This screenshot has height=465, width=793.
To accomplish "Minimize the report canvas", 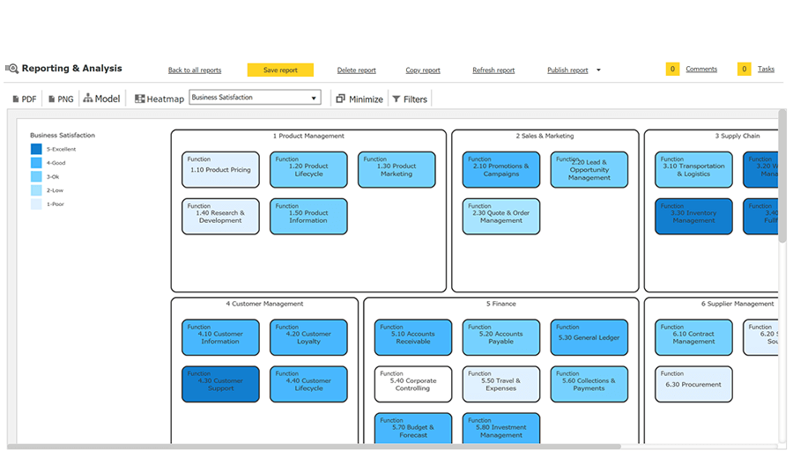I will click(x=359, y=100).
